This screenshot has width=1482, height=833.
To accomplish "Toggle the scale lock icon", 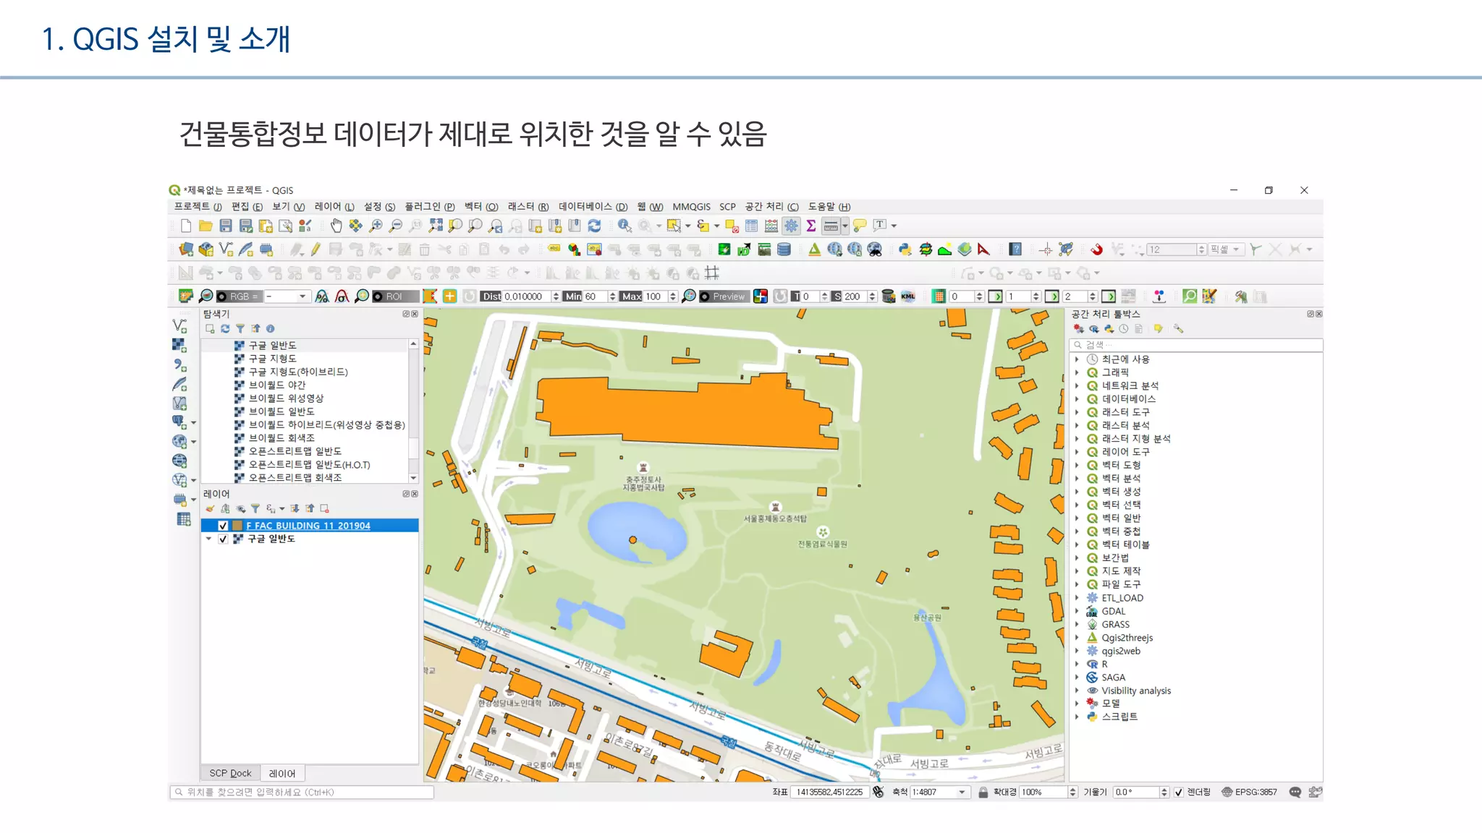I will (x=983, y=793).
